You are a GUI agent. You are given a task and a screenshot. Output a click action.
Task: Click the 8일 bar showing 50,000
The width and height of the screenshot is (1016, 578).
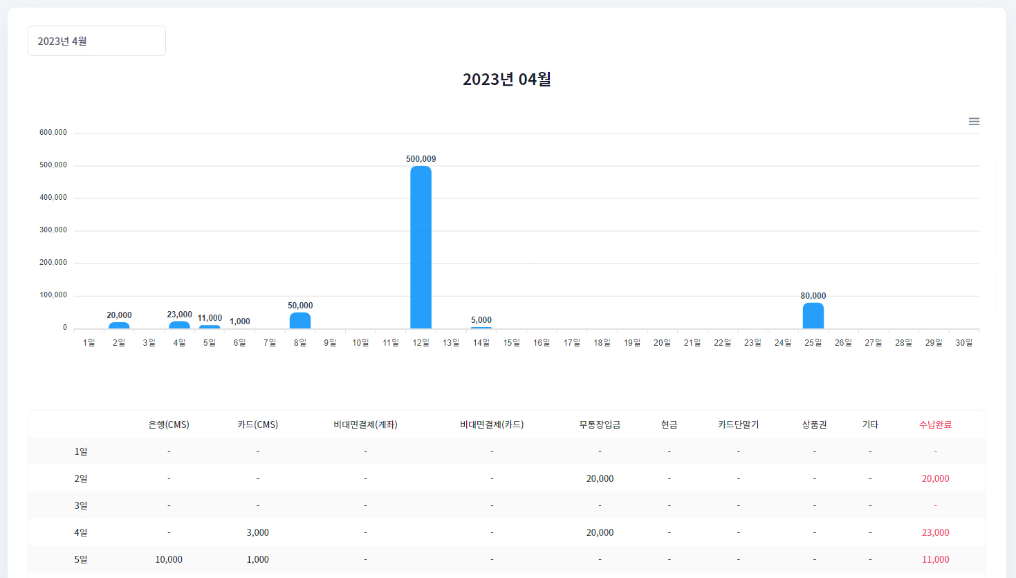click(x=300, y=321)
